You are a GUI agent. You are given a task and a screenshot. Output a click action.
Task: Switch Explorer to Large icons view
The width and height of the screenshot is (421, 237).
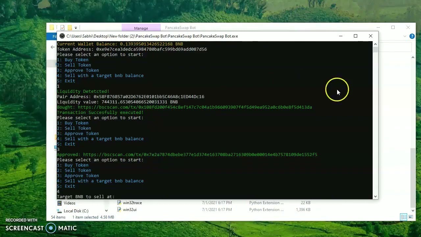tap(411, 217)
